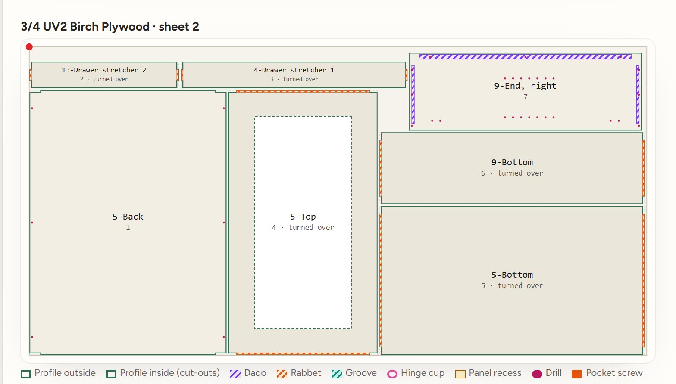Click the 'Groove' legend text
Viewport: 676px width, 384px height.
click(361, 373)
